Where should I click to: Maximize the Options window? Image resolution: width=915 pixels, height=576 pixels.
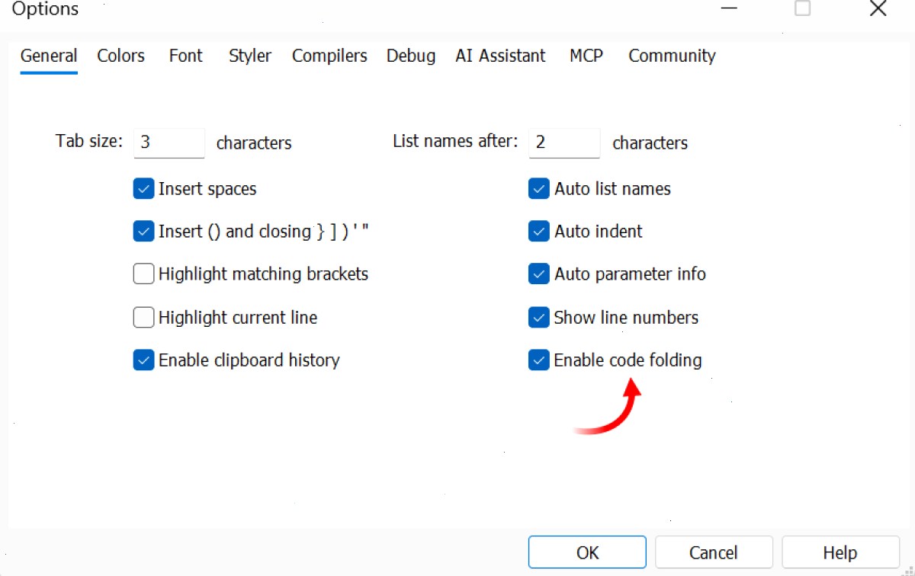tap(803, 9)
